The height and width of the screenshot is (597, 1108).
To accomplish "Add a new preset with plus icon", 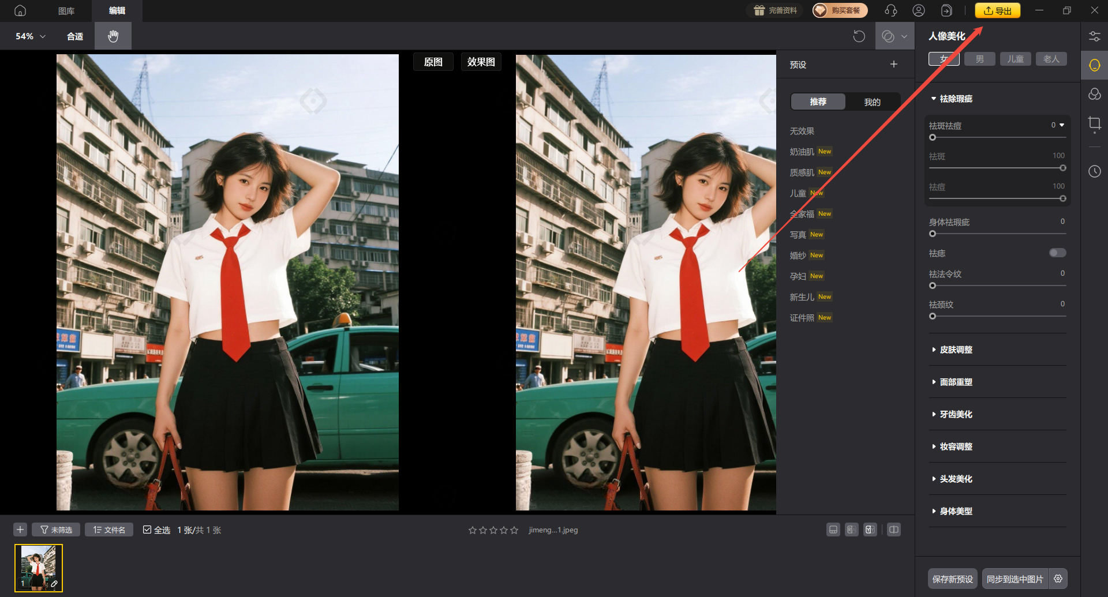I will pyautogui.click(x=893, y=64).
